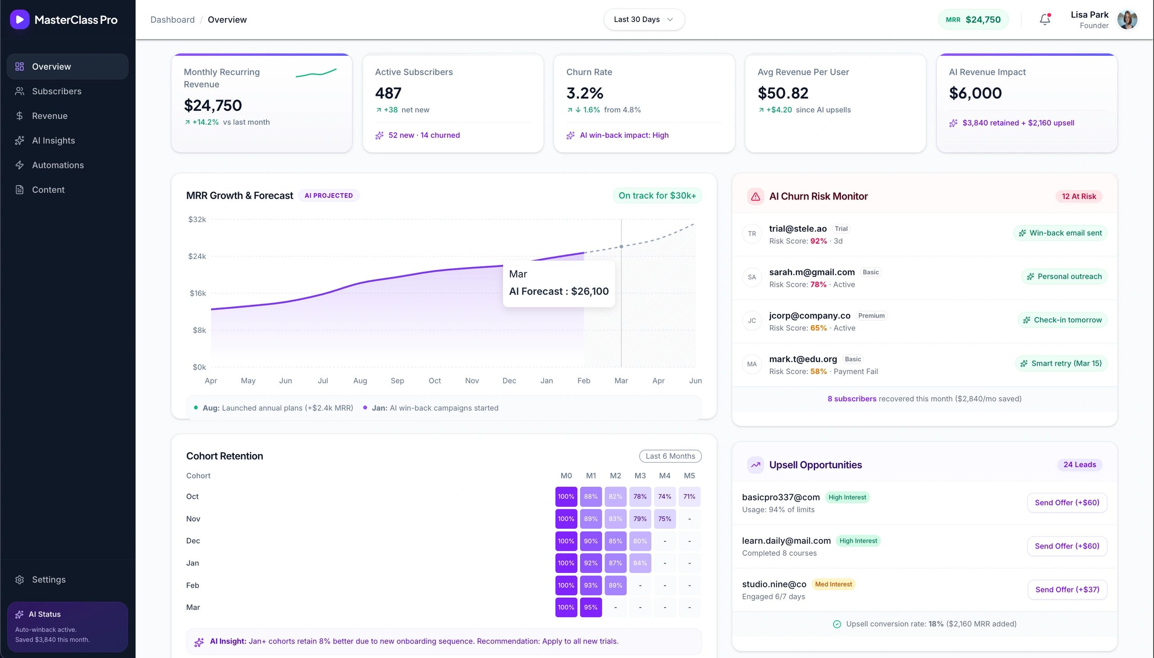This screenshot has height=658, width=1154.
Task: Select the Overview grid icon
Action: [18, 66]
